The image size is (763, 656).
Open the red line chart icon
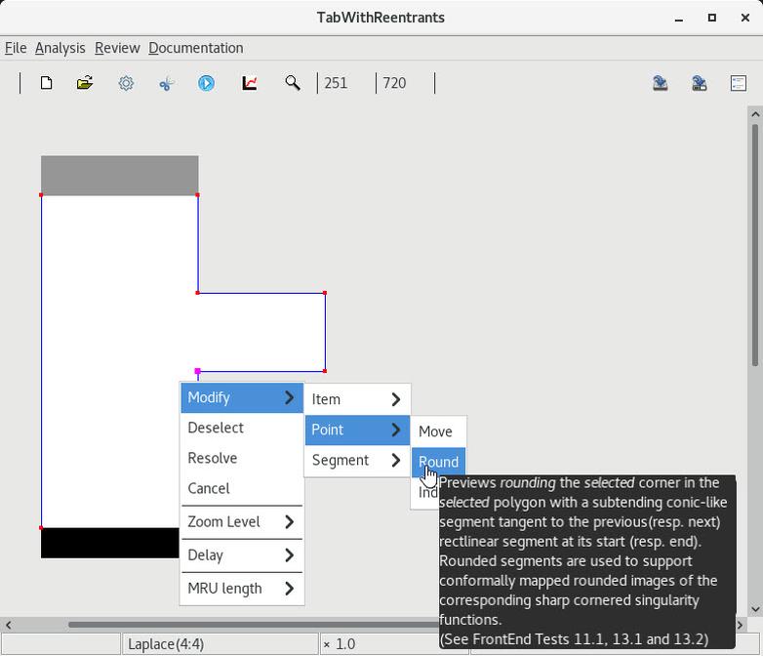[250, 83]
